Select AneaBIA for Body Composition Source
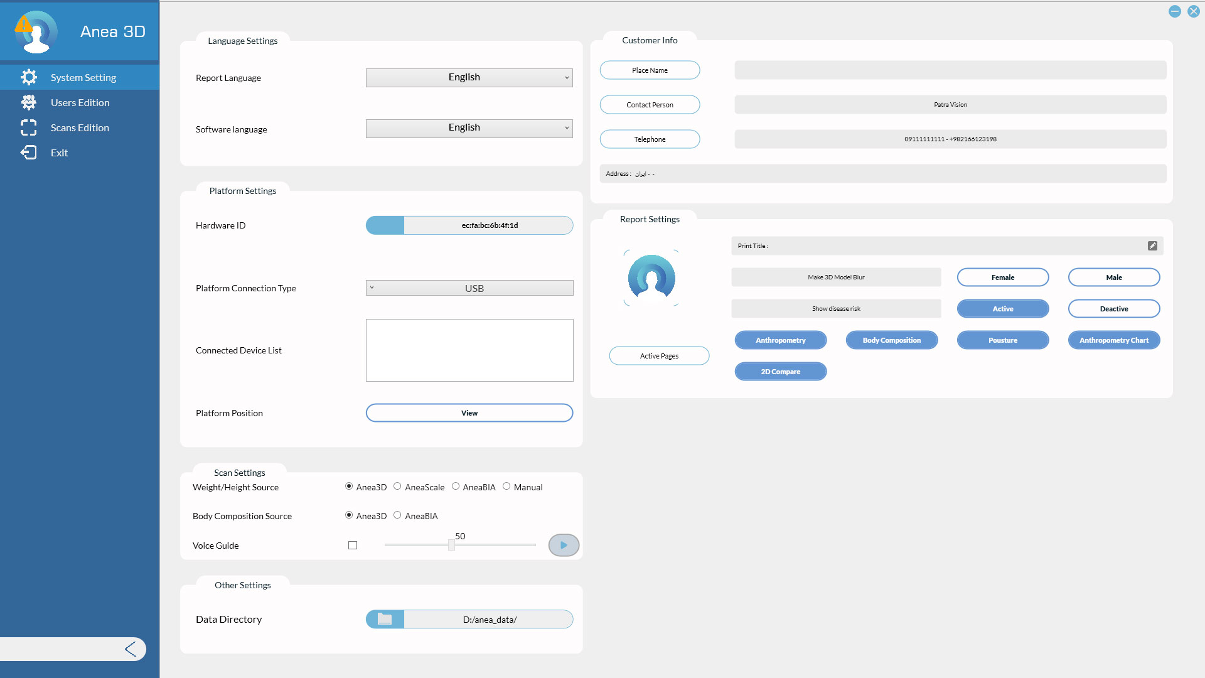The image size is (1205, 678). [397, 515]
